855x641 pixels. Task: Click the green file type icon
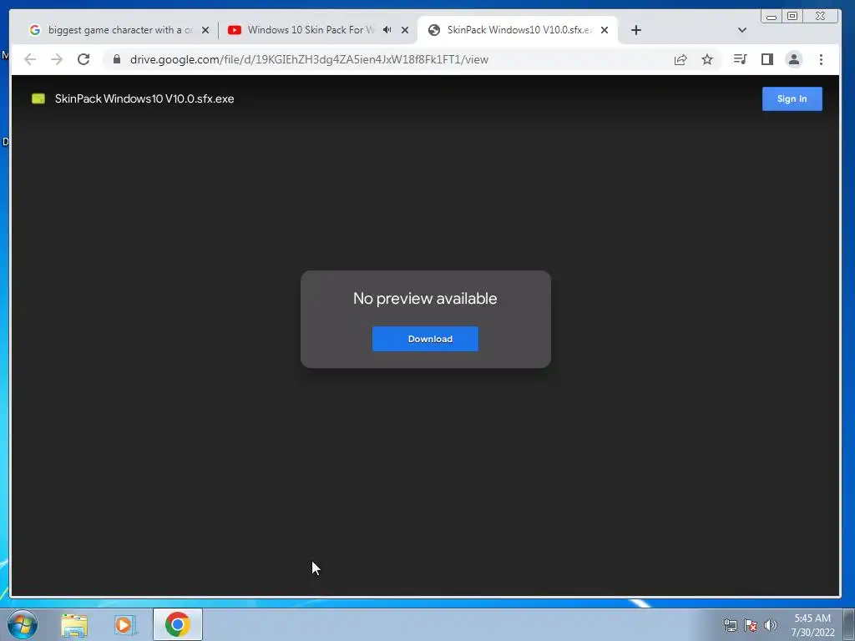(x=38, y=98)
